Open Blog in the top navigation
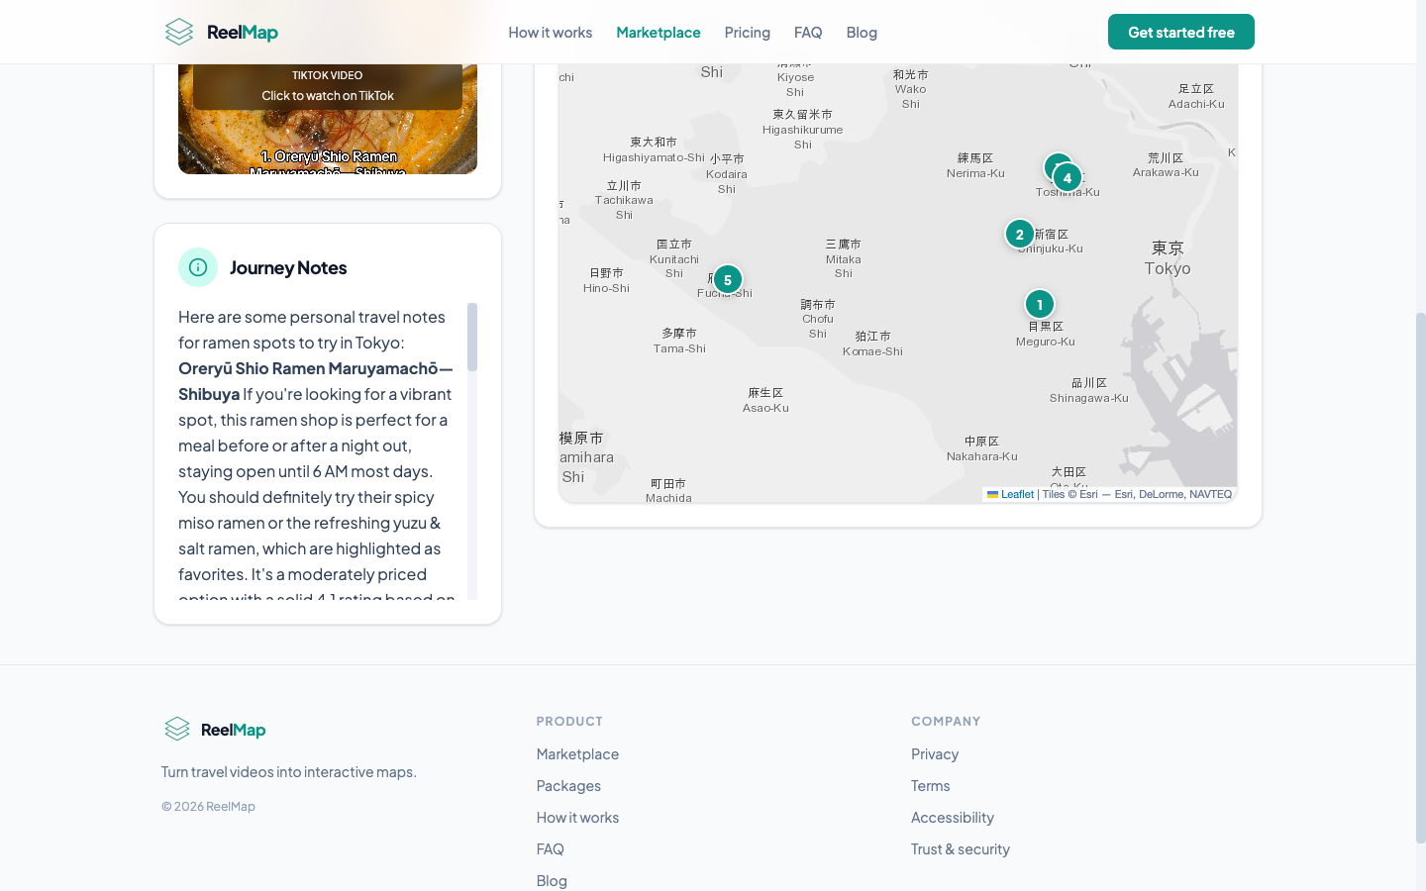 [862, 32]
